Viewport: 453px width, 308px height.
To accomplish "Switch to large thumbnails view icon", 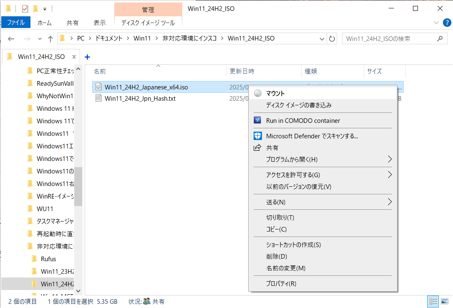I will point(445,302).
